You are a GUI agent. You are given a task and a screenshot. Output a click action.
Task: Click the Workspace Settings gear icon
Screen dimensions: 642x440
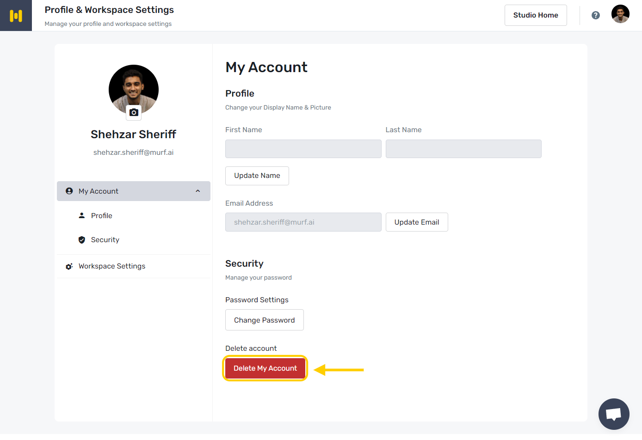[69, 266]
